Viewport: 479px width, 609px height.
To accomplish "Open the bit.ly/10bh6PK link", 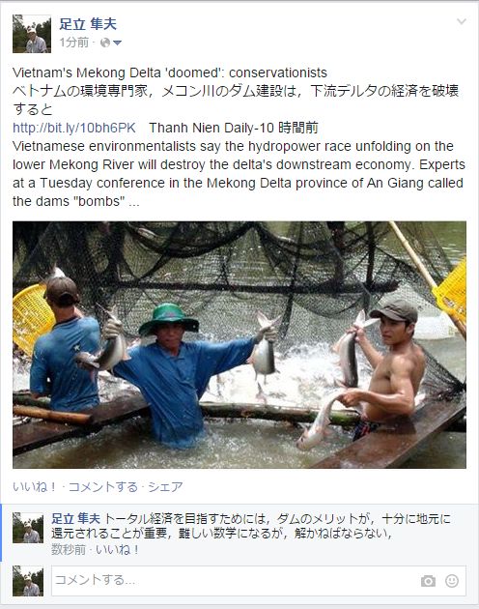I will tap(74, 128).
